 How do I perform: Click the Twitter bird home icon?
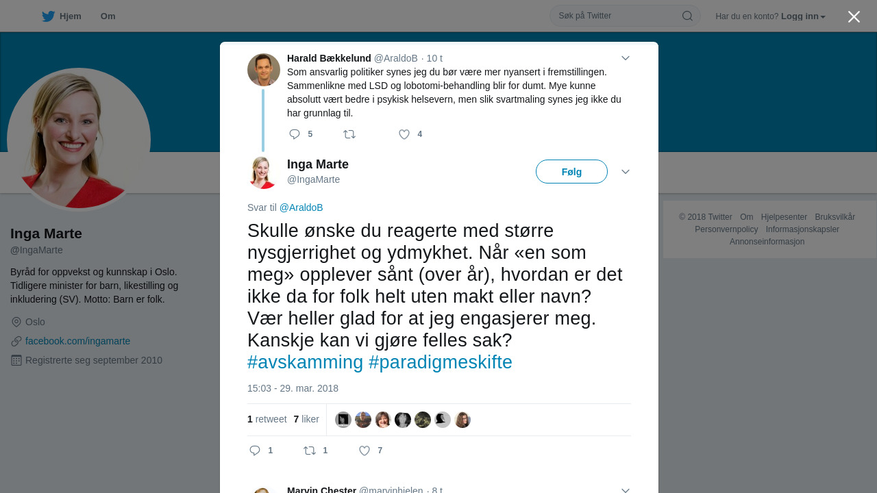coord(48,16)
